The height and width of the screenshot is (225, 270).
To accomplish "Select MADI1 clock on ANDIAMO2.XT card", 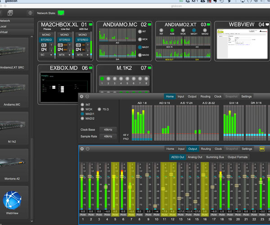I will click(x=194, y=30).
